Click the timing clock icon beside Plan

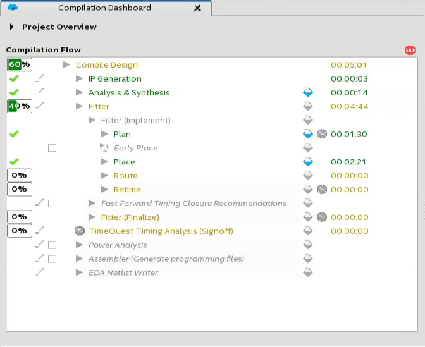[322, 134]
